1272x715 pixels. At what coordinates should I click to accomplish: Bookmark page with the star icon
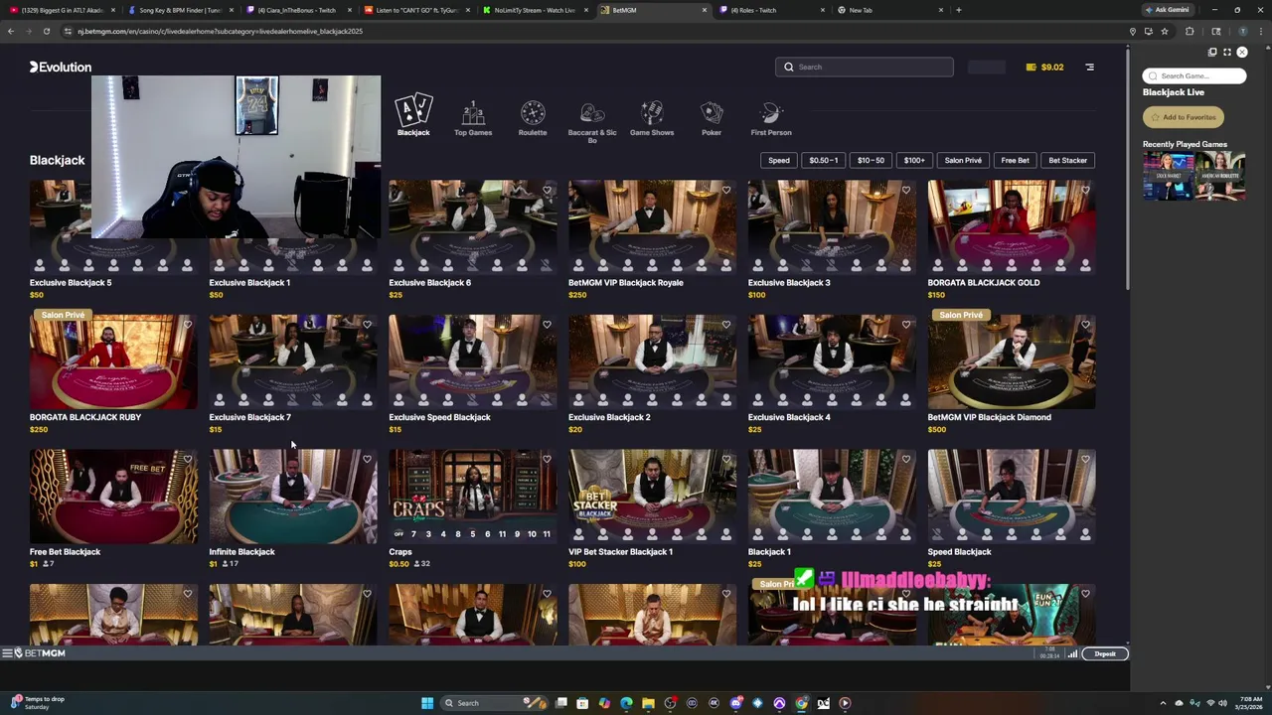coord(1165,31)
